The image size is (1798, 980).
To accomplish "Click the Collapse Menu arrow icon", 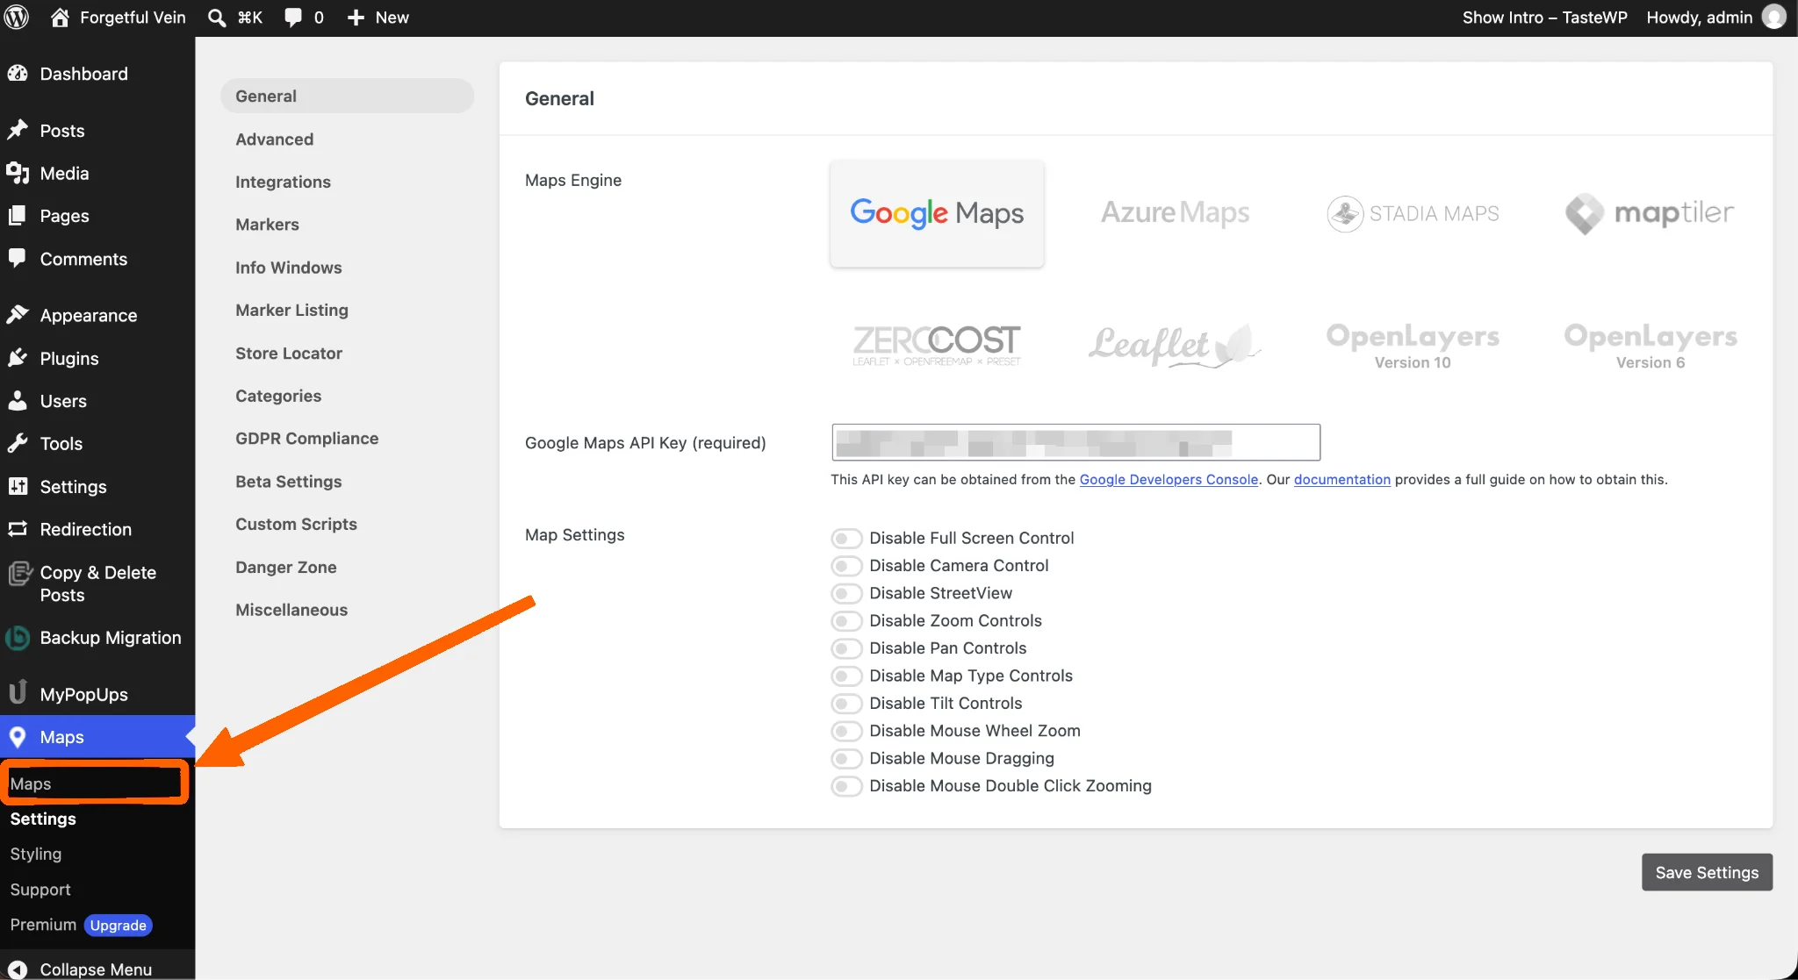I will pyautogui.click(x=18, y=969).
